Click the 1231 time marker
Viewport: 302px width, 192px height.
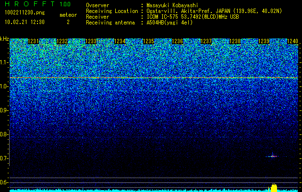[33, 41]
